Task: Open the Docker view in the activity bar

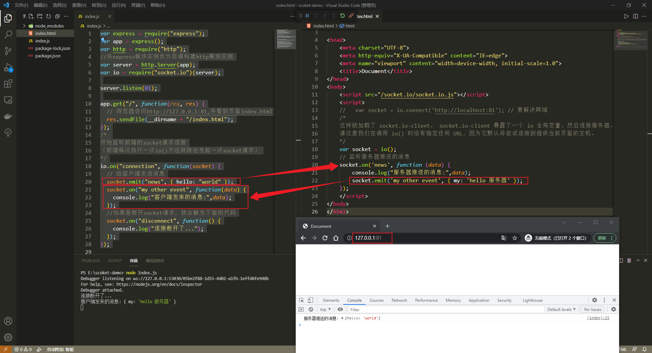Action: coord(8,116)
